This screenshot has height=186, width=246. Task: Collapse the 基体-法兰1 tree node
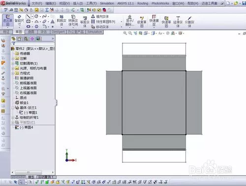[13, 108]
